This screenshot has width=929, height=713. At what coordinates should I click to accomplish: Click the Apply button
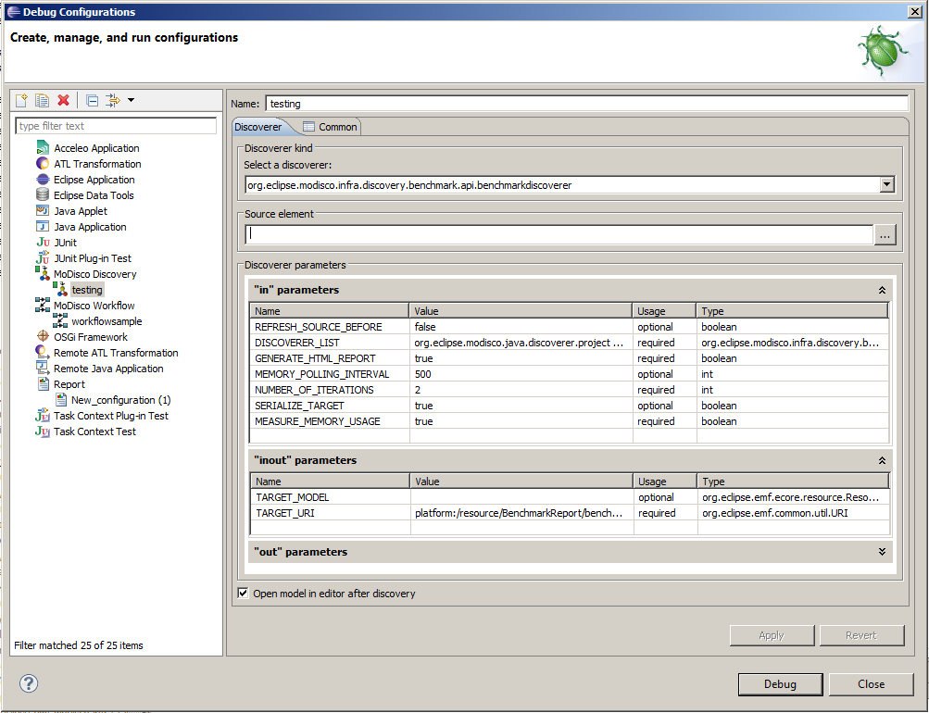[x=772, y=635]
